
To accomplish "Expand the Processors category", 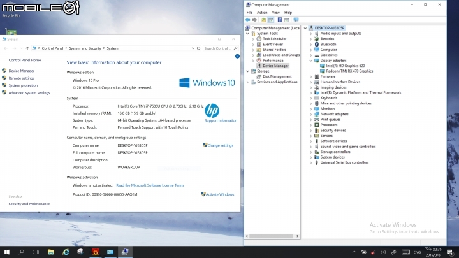I will [311, 125].
